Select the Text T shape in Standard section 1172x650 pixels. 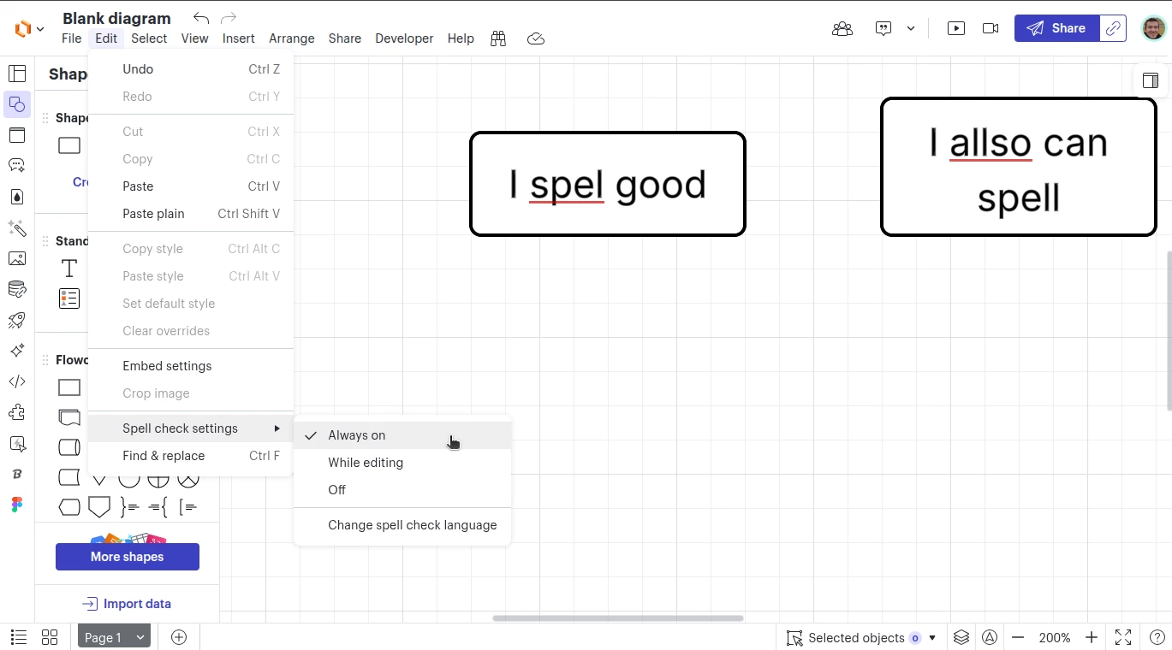coord(69,269)
